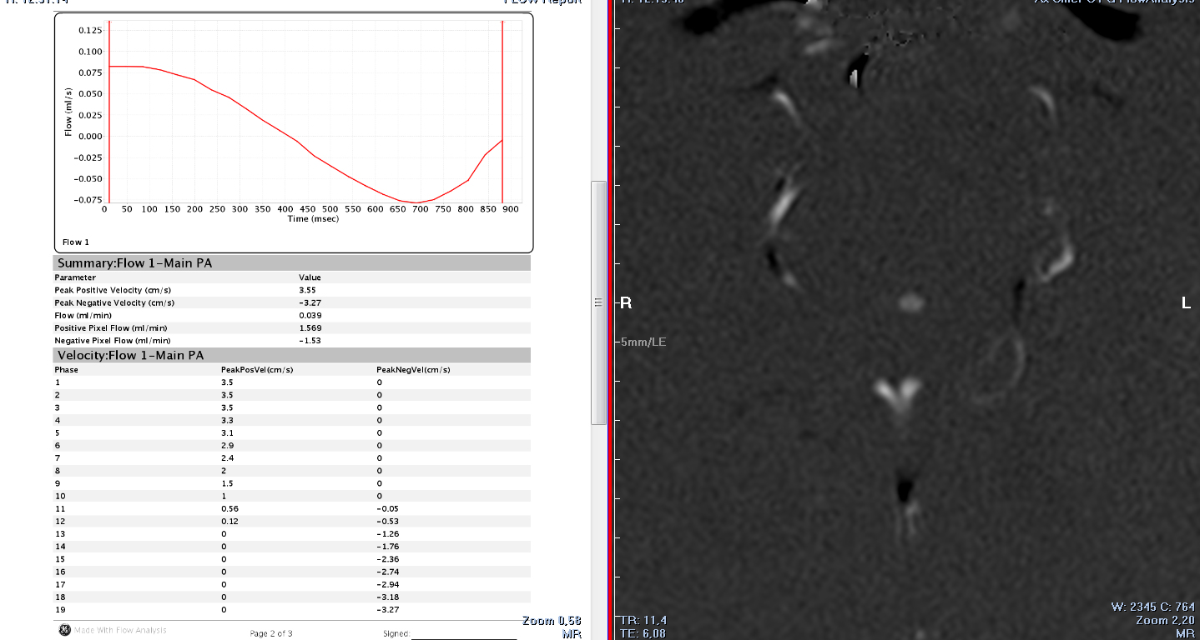Click phase 4 value 3.3
The image size is (1200, 640).
coord(227,420)
